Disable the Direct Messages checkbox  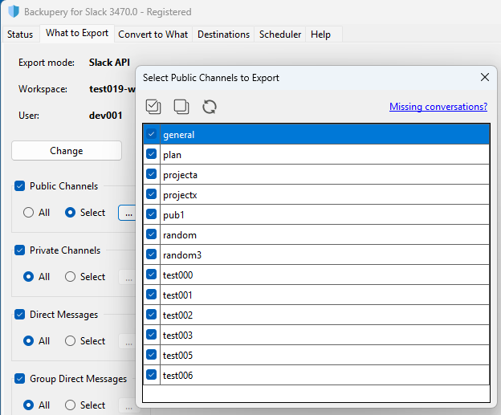(20, 315)
